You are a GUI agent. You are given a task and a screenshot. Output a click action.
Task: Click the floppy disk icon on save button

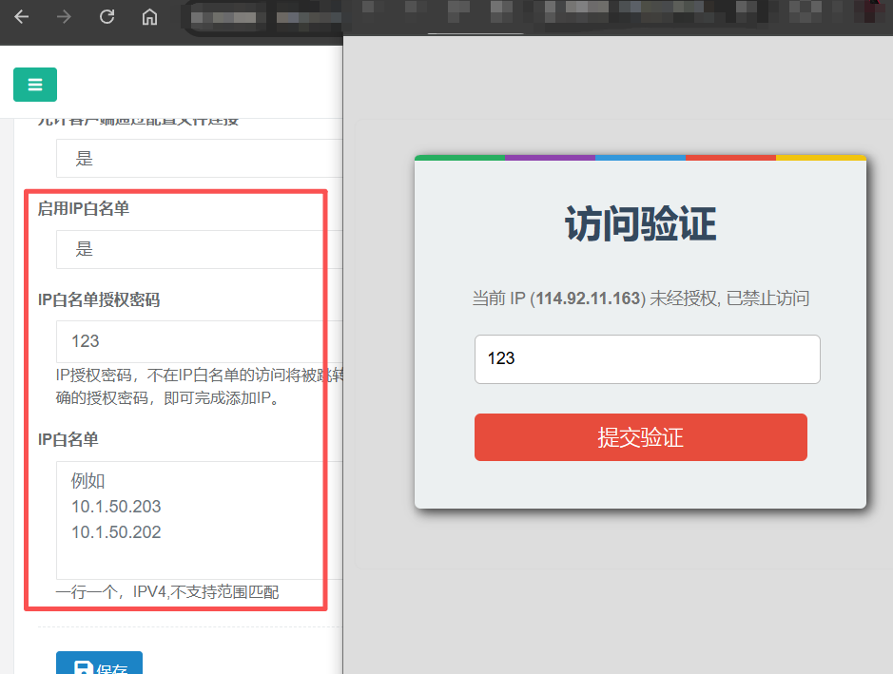pos(84,667)
